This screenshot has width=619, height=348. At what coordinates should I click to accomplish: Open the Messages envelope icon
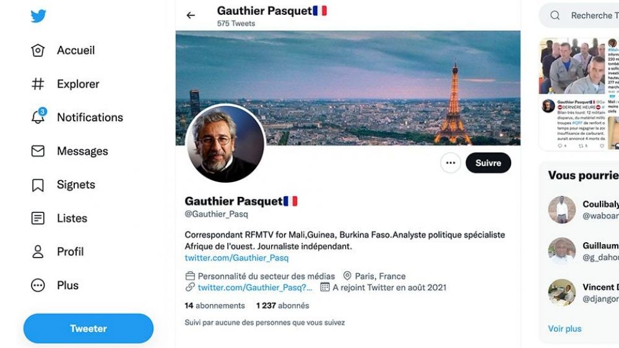pos(38,151)
